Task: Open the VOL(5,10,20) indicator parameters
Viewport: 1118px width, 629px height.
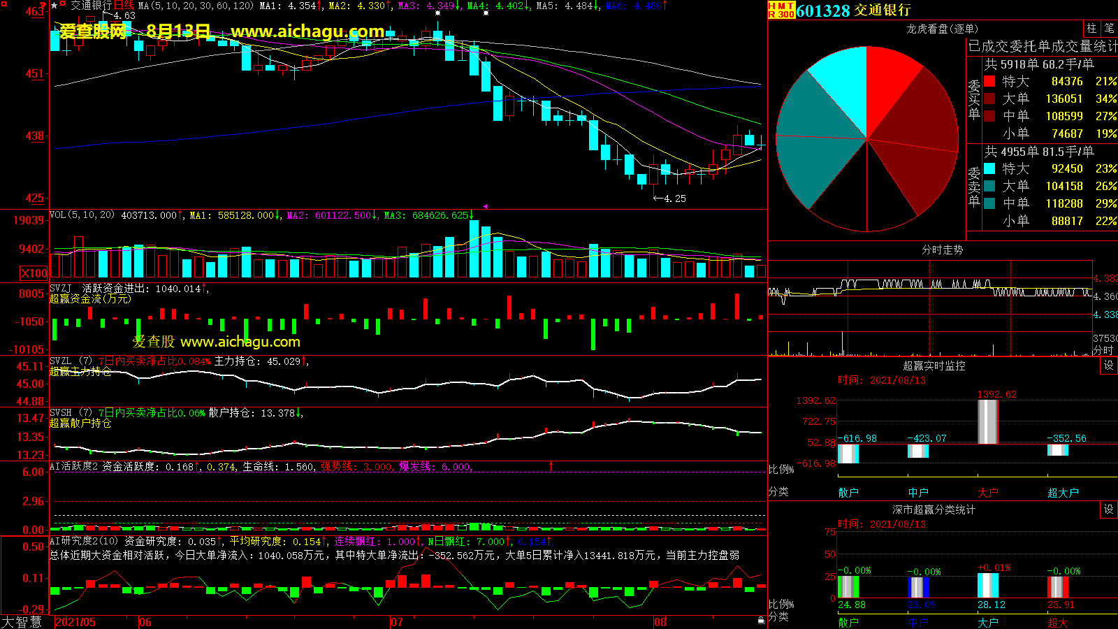Action: pyautogui.click(x=82, y=215)
